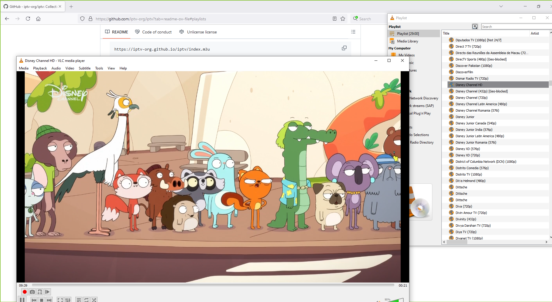Start recording with the red Record button
This screenshot has width=552, height=302.
[x=25, y=292]
